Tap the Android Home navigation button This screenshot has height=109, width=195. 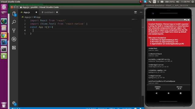coord(168,93)
